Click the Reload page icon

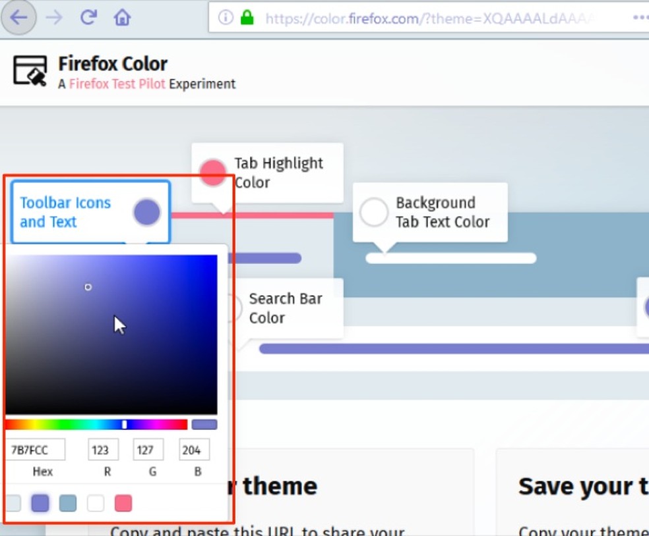[x=89, y=18]
